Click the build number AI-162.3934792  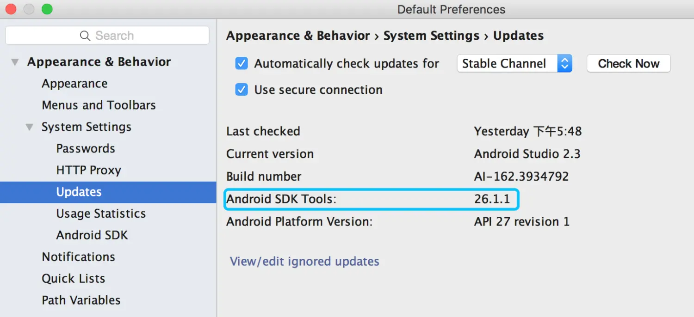click(x=521, y=177)
